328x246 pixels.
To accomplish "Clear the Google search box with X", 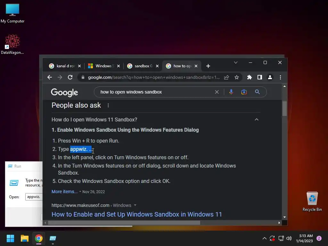I will (217, 92).
